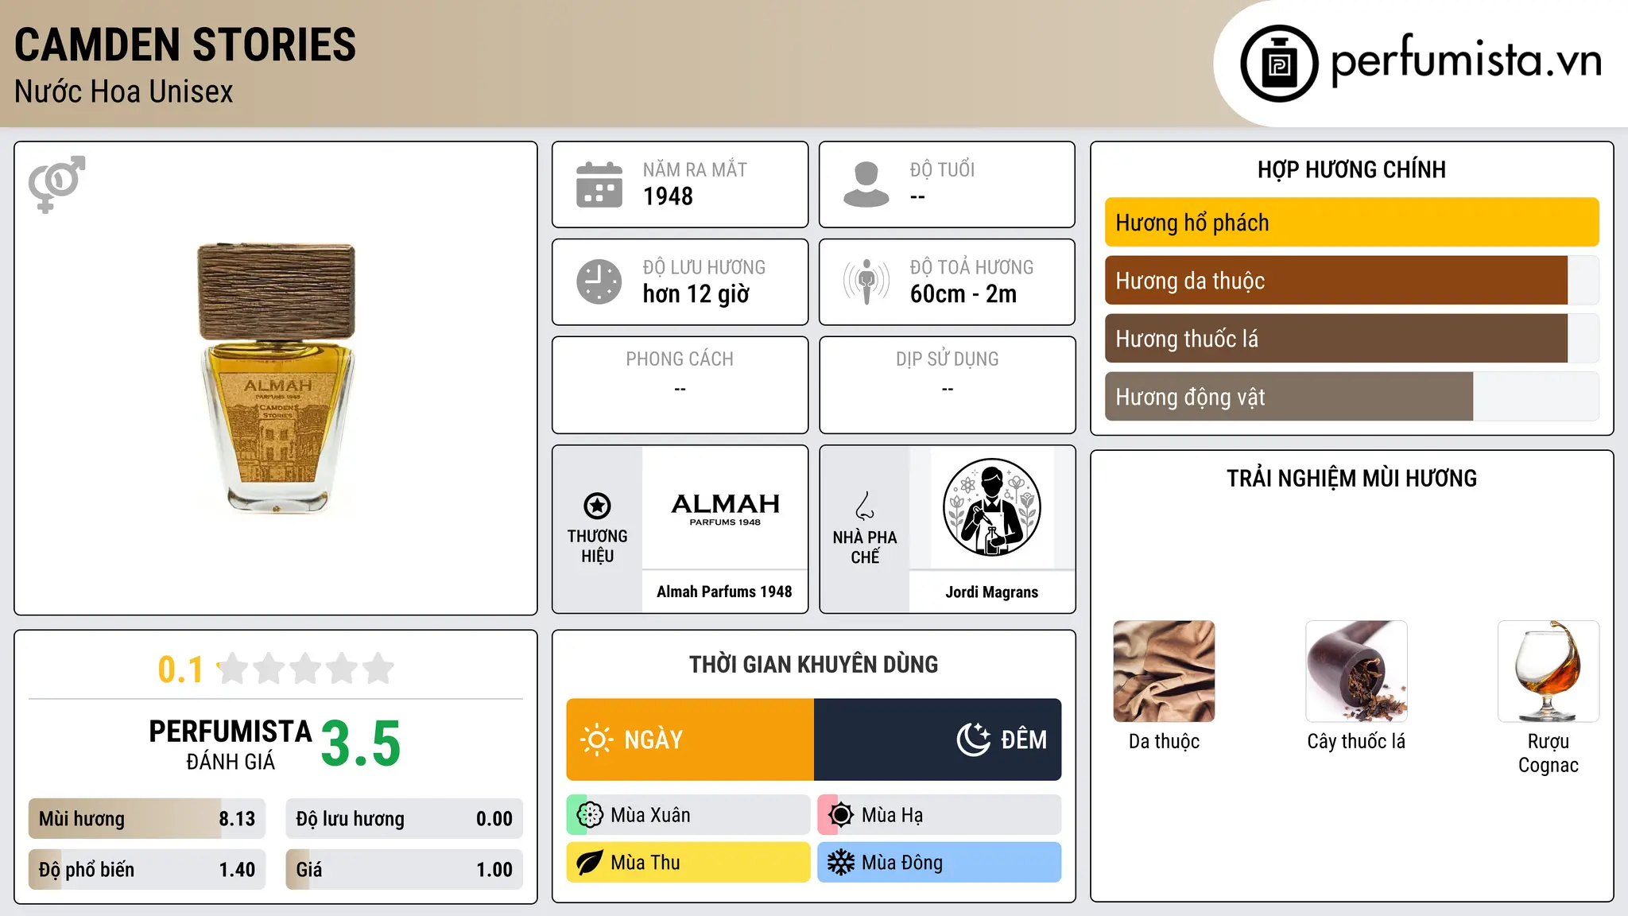This screenshot has height=916, width=1628.
Task: Open the Da thuộc leather note image
Action: 1165,671
